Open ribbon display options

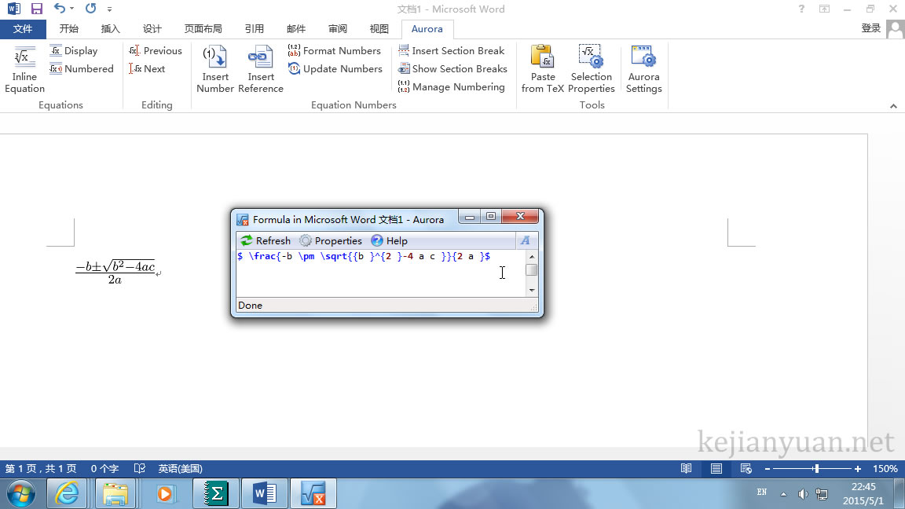point(824,9)
